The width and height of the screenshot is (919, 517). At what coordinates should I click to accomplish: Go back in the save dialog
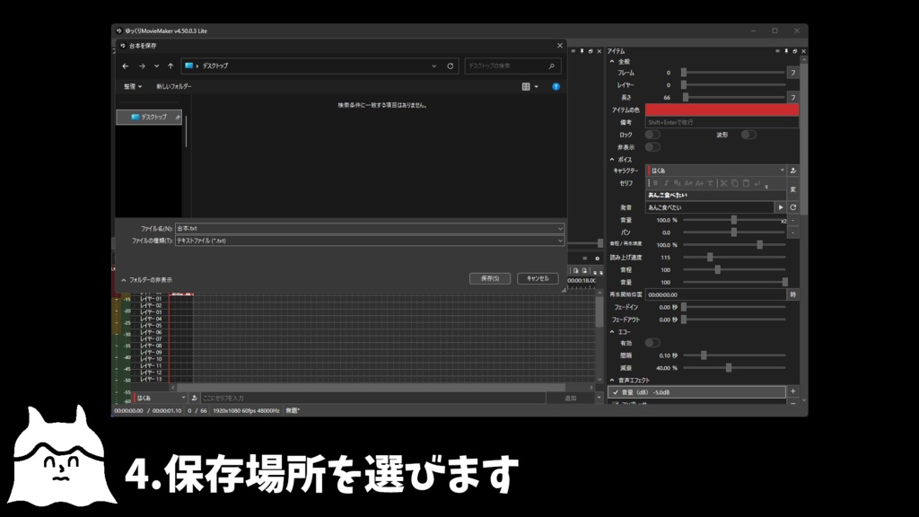[x=126, y=66]
